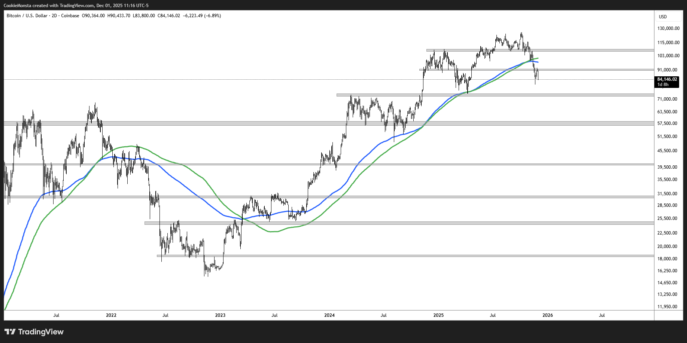The image size is (687, 343).
Task: Click the 2022 label on time axis
Action: tap(111, 315)
